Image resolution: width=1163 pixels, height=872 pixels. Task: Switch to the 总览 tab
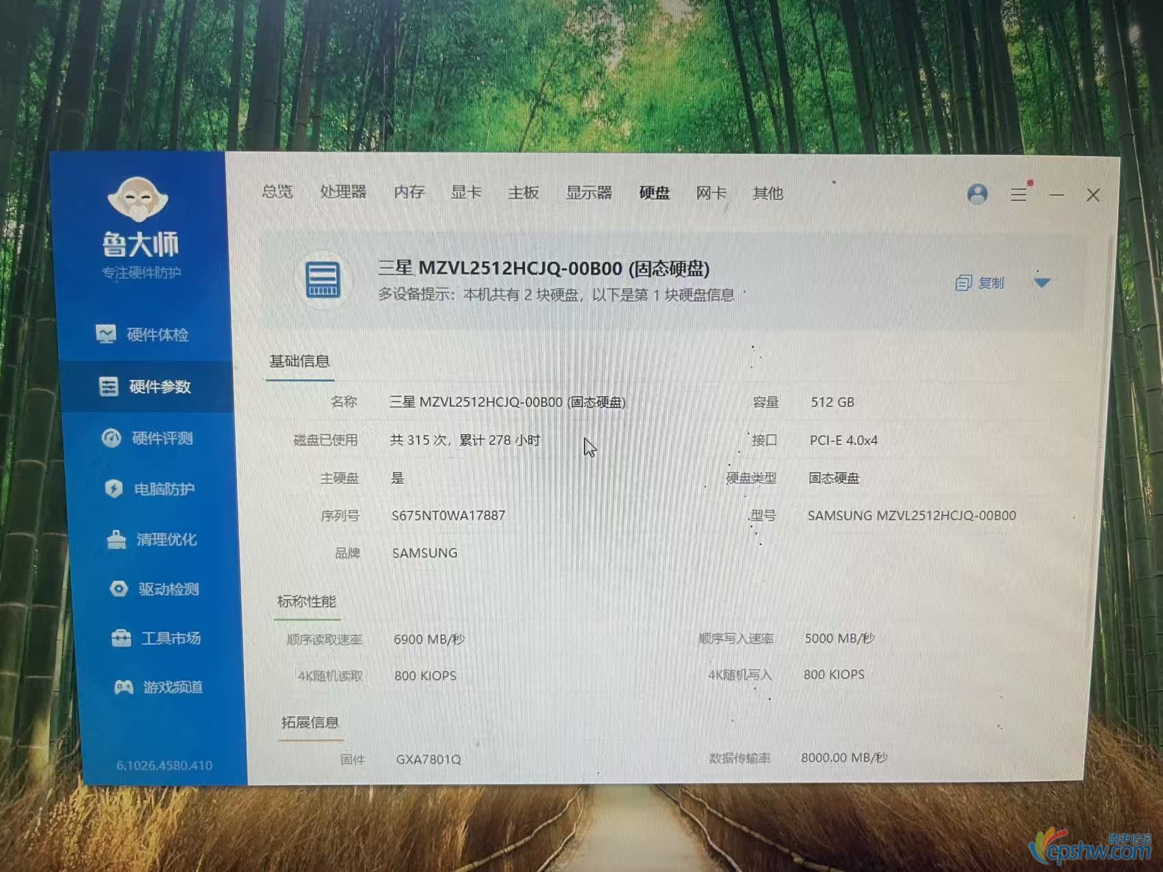277,191
